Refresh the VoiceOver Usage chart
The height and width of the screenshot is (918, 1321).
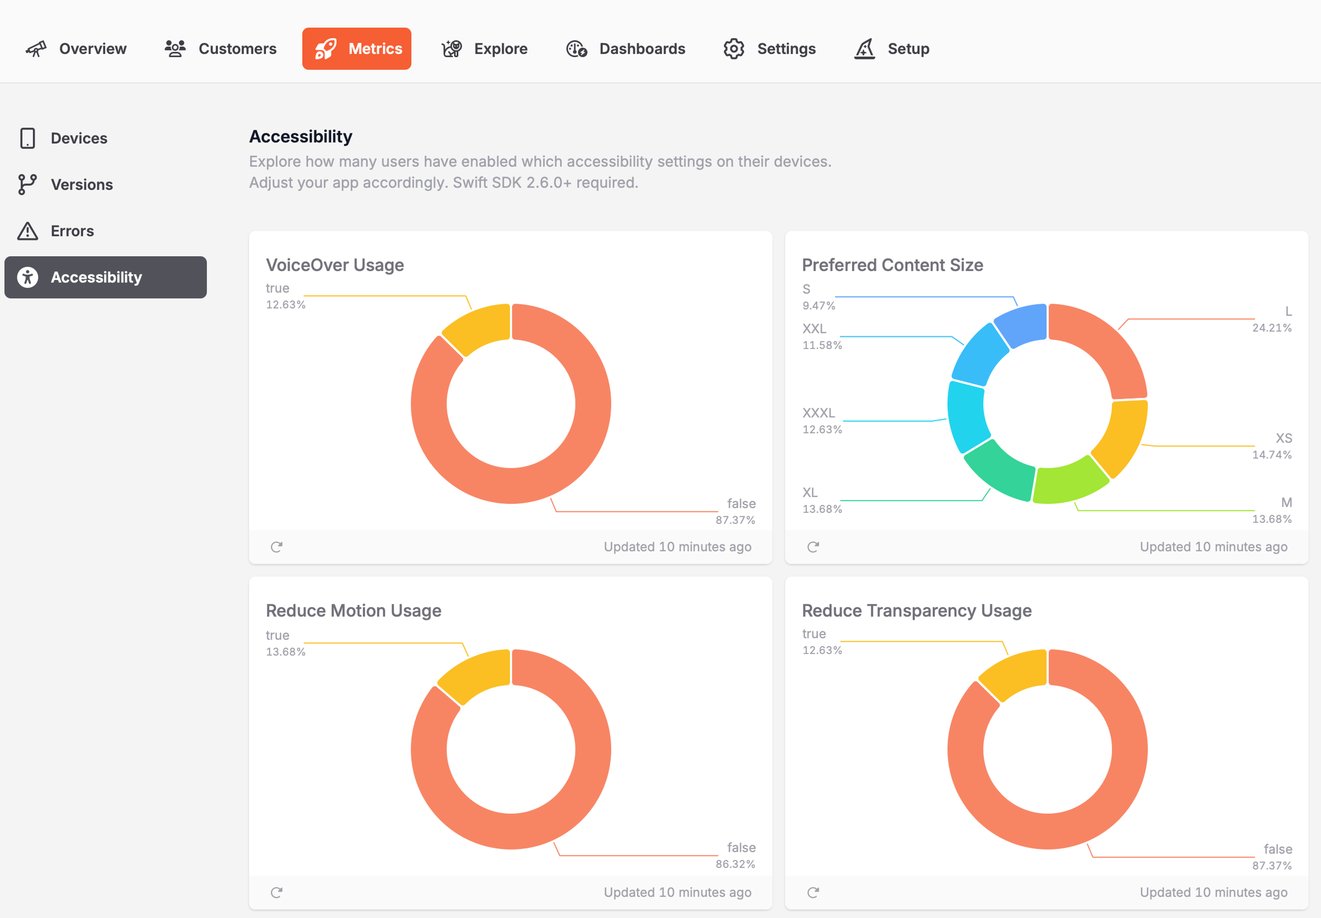[276, 546]
